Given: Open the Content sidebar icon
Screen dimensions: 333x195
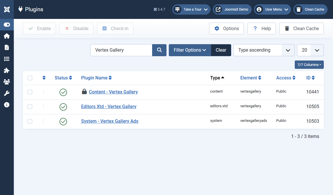Looking at the screenshot, I should pos(7,47).
